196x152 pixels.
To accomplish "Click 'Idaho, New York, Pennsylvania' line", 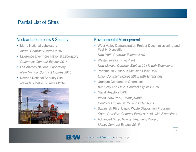I will [120, 98].
